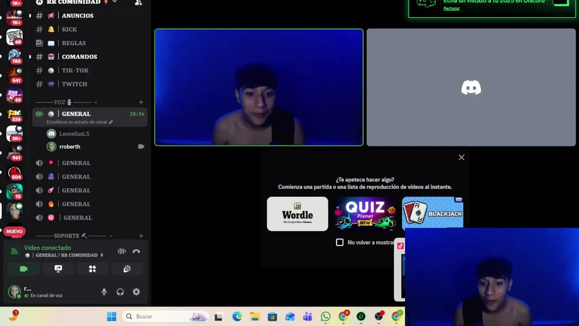Open Microsoft Teams from taskbar
The width and height of the screenshot is (579, 326).
[x=308, y=316]
